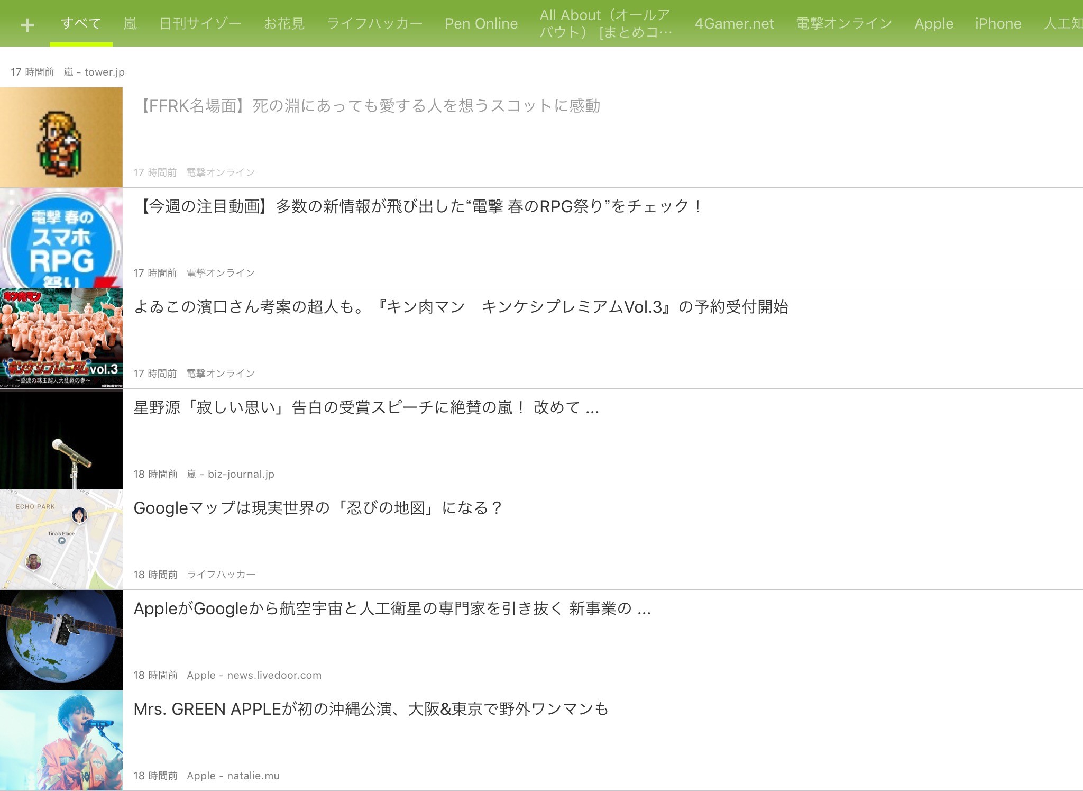Open the お花見 tab

[284, 23]
